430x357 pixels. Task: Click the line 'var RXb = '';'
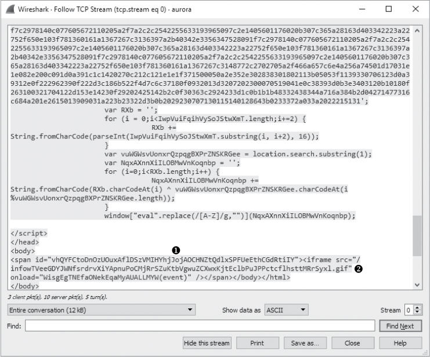131,110
